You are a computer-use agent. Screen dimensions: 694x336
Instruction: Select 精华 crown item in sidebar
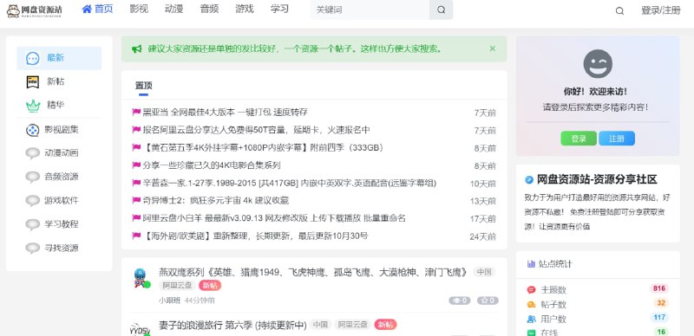point(59,106)
